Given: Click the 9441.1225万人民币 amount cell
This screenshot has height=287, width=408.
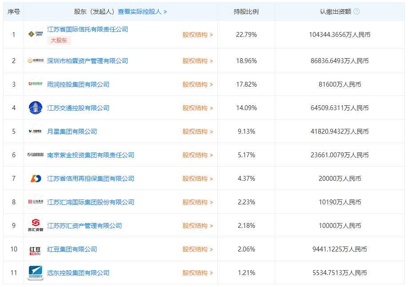Looking at the screenshot, I should point(340,249).
